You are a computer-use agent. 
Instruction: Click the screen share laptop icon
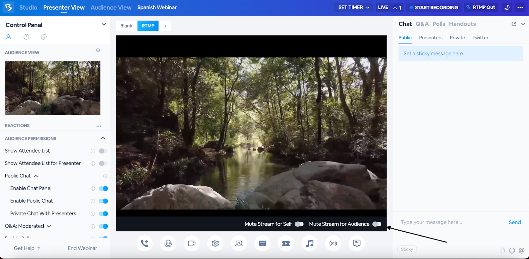pos(239,243)
